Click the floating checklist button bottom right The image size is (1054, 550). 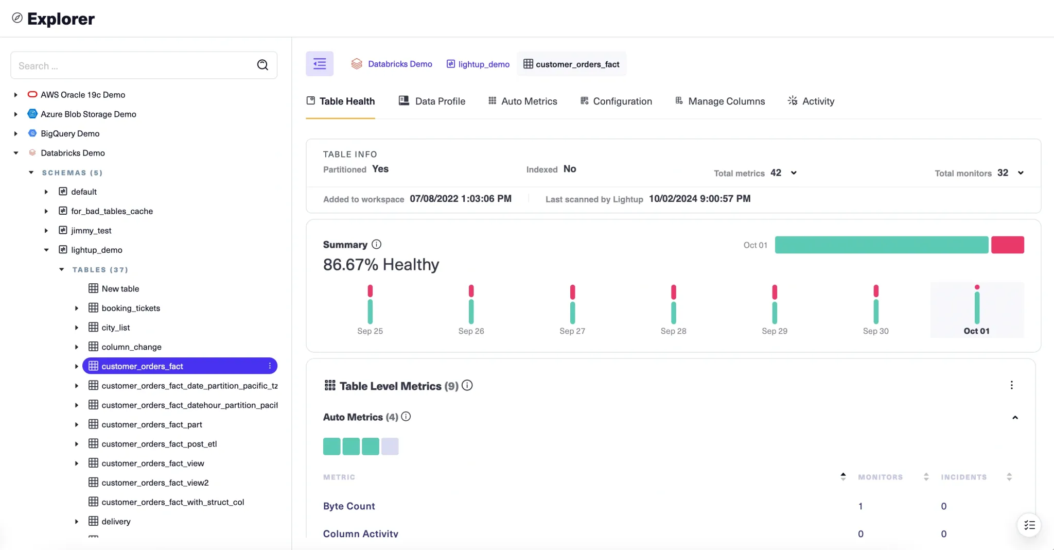coord(1029,525)
